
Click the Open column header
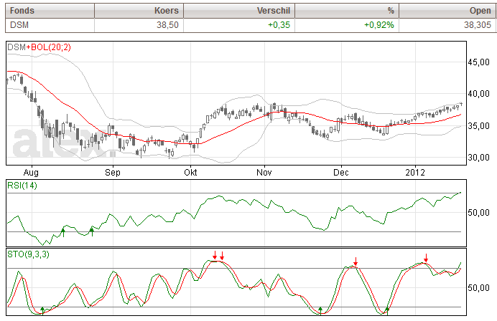click(x=447, y=11)
